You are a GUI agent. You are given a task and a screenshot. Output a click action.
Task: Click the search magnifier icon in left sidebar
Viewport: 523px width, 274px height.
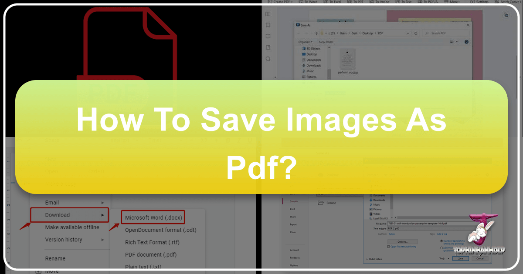(268, 59)
